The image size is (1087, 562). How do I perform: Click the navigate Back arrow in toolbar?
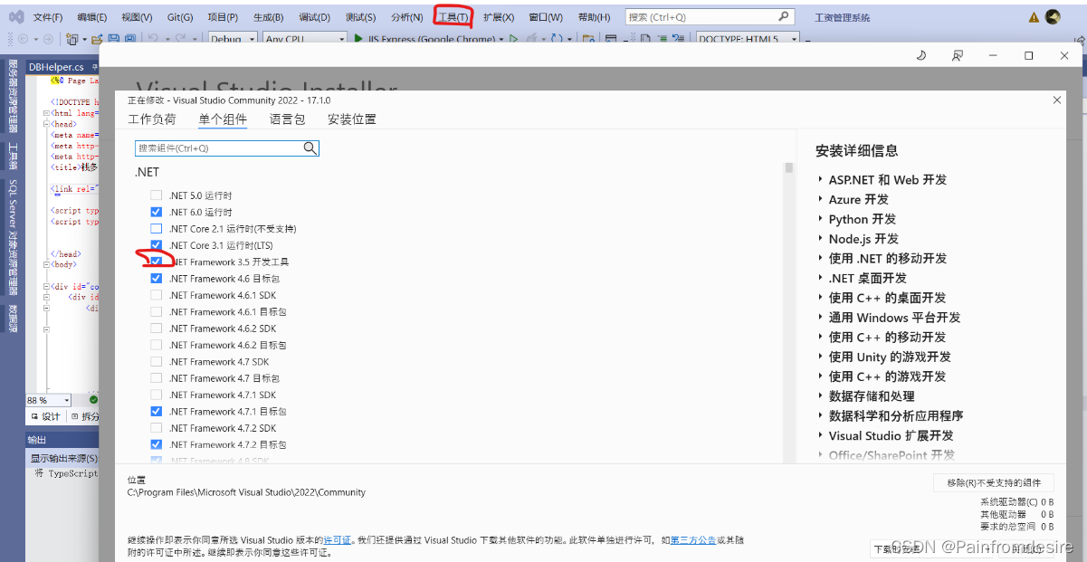pos(22,39)
